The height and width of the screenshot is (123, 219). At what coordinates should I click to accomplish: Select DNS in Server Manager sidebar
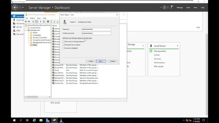pyautogui.click(x=18, y=30)
